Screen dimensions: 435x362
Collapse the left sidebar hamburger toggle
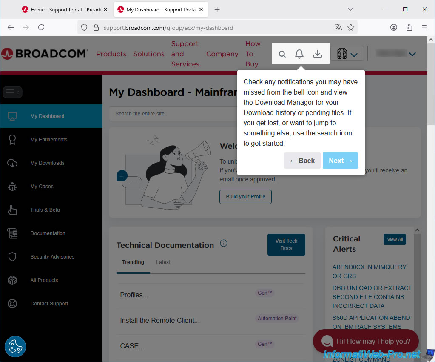tap(12, 92)
